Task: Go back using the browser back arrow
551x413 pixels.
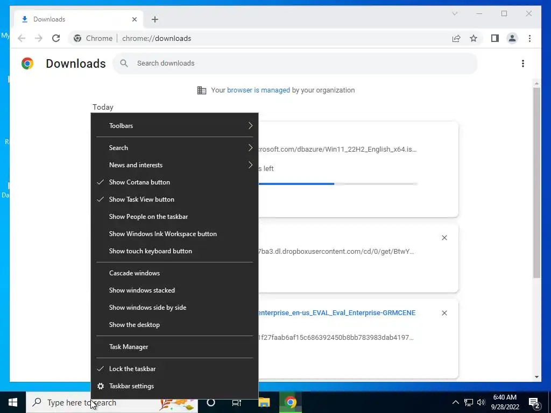Action: (x=22, y=38)
